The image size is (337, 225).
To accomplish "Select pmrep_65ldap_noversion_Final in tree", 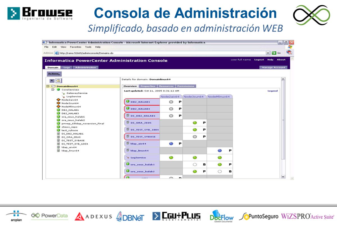I will click(83, 124).
